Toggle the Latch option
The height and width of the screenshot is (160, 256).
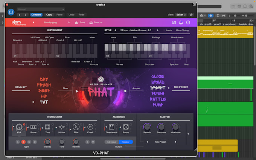168,30
